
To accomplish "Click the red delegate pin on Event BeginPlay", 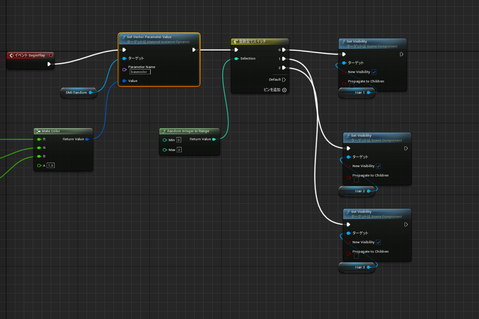I will [51, 55].
